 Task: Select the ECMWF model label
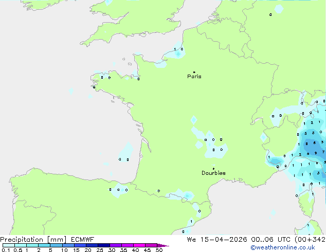click(81, 240)
